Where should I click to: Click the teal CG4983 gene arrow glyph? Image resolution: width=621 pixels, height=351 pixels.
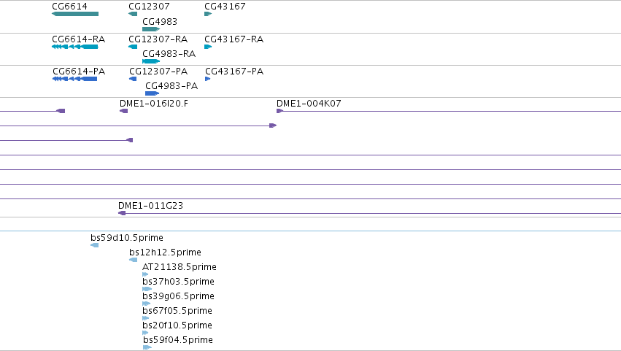(151, 29)
